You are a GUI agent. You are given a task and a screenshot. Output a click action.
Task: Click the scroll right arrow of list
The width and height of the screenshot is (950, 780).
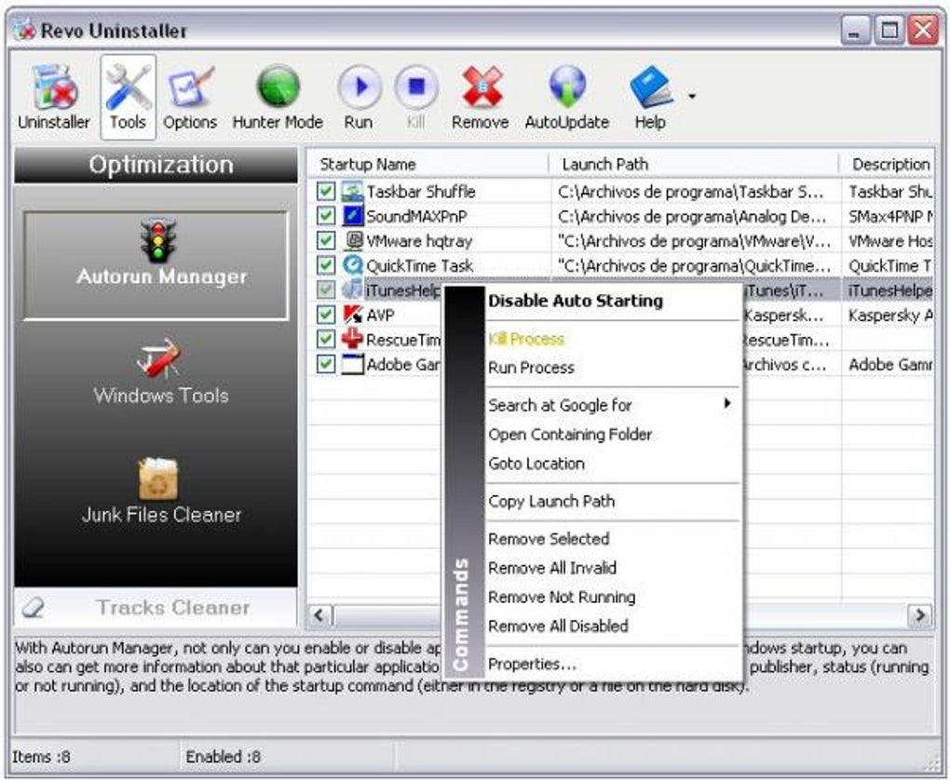coord(920,615)
